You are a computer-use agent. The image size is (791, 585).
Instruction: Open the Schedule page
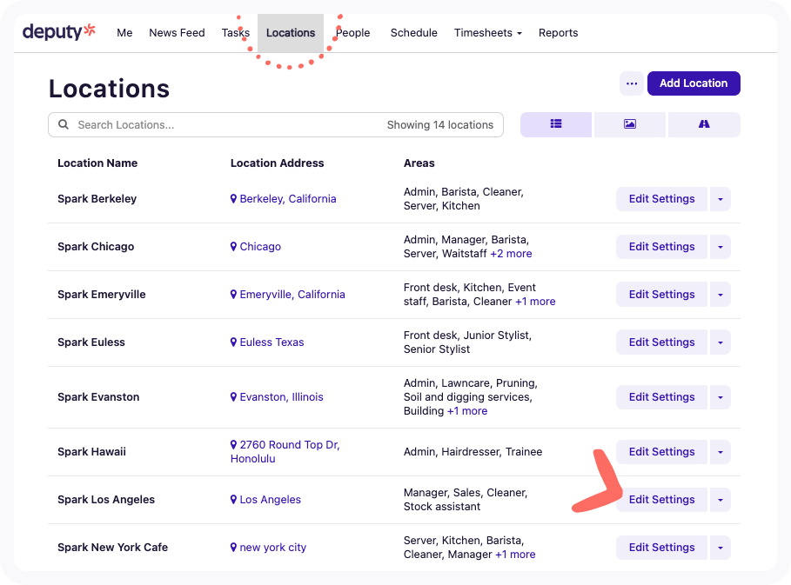(413, 33)
